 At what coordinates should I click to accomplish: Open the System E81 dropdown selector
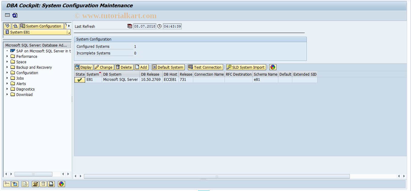[37, 32]
